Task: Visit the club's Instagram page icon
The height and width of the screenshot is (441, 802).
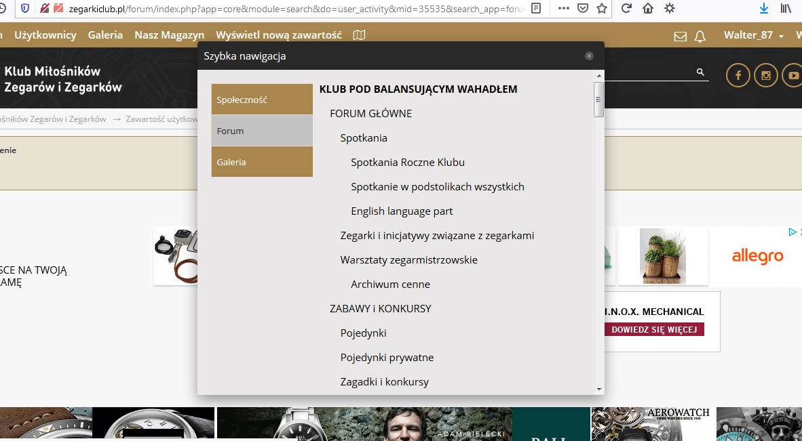Action: [x=765, y=76]
